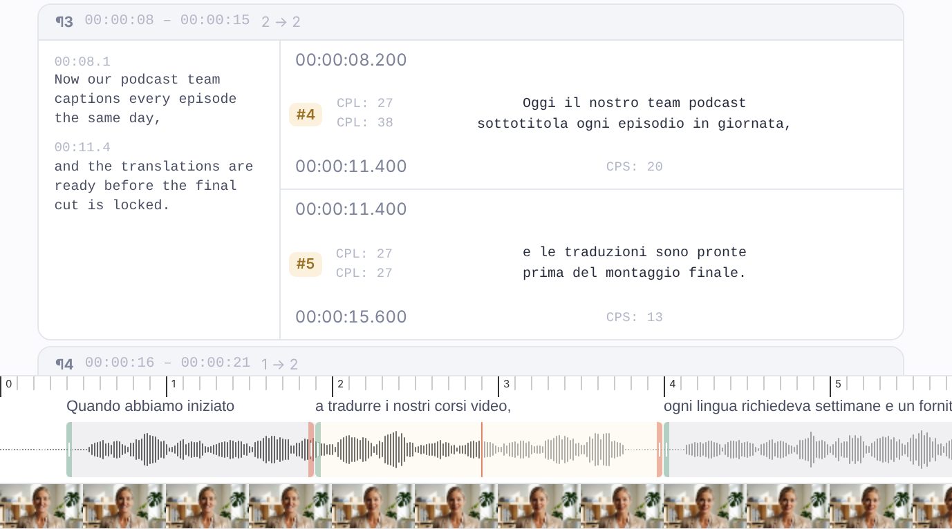Click the '1 → 2' line count indicator
Image resolution: width=952 pixels, height=529 pixels.
pyautogui.click(x=279, y=364)
